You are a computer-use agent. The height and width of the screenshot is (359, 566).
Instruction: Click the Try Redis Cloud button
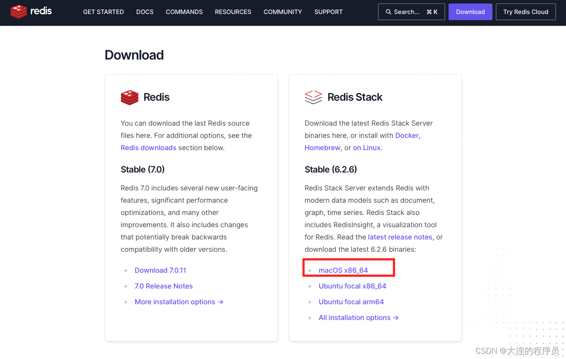click(526, 12)
